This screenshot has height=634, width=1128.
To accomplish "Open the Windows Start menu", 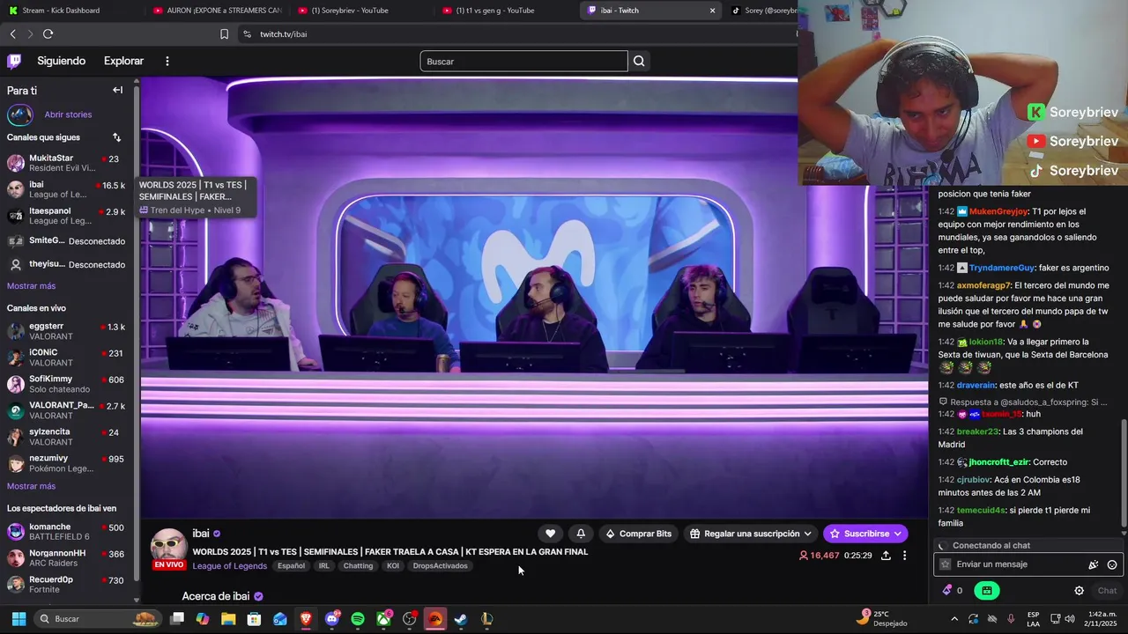I will [19, 619].
